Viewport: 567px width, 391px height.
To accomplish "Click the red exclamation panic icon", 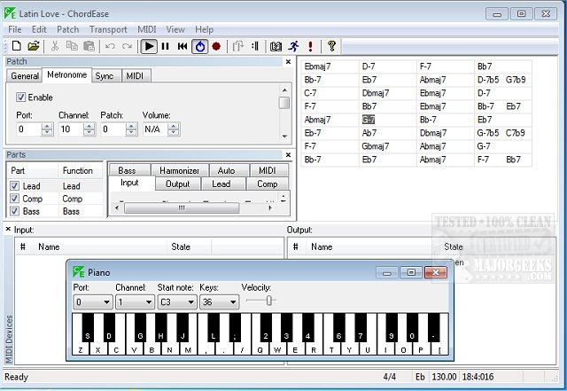I will 310,46.
